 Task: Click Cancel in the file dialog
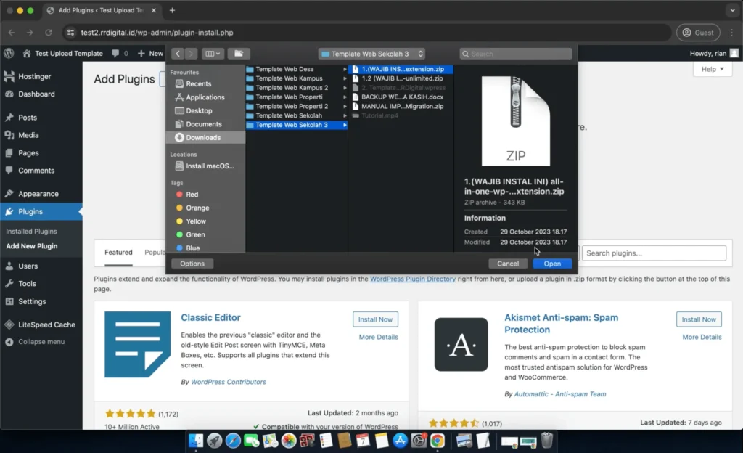pos(508,264)
